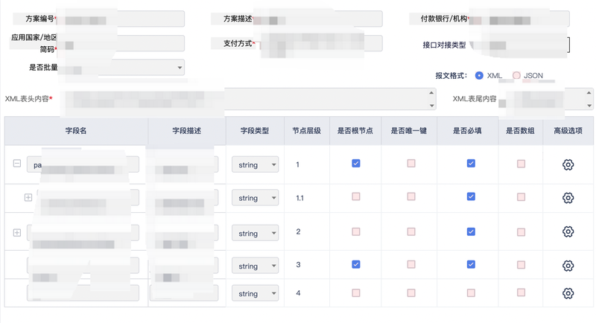Click the 字段类型 column header
This screenshot has width=596, height=323.
point(255,131)
